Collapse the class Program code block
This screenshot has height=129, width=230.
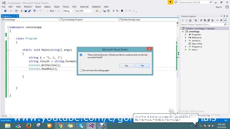[x=8, y=39]
